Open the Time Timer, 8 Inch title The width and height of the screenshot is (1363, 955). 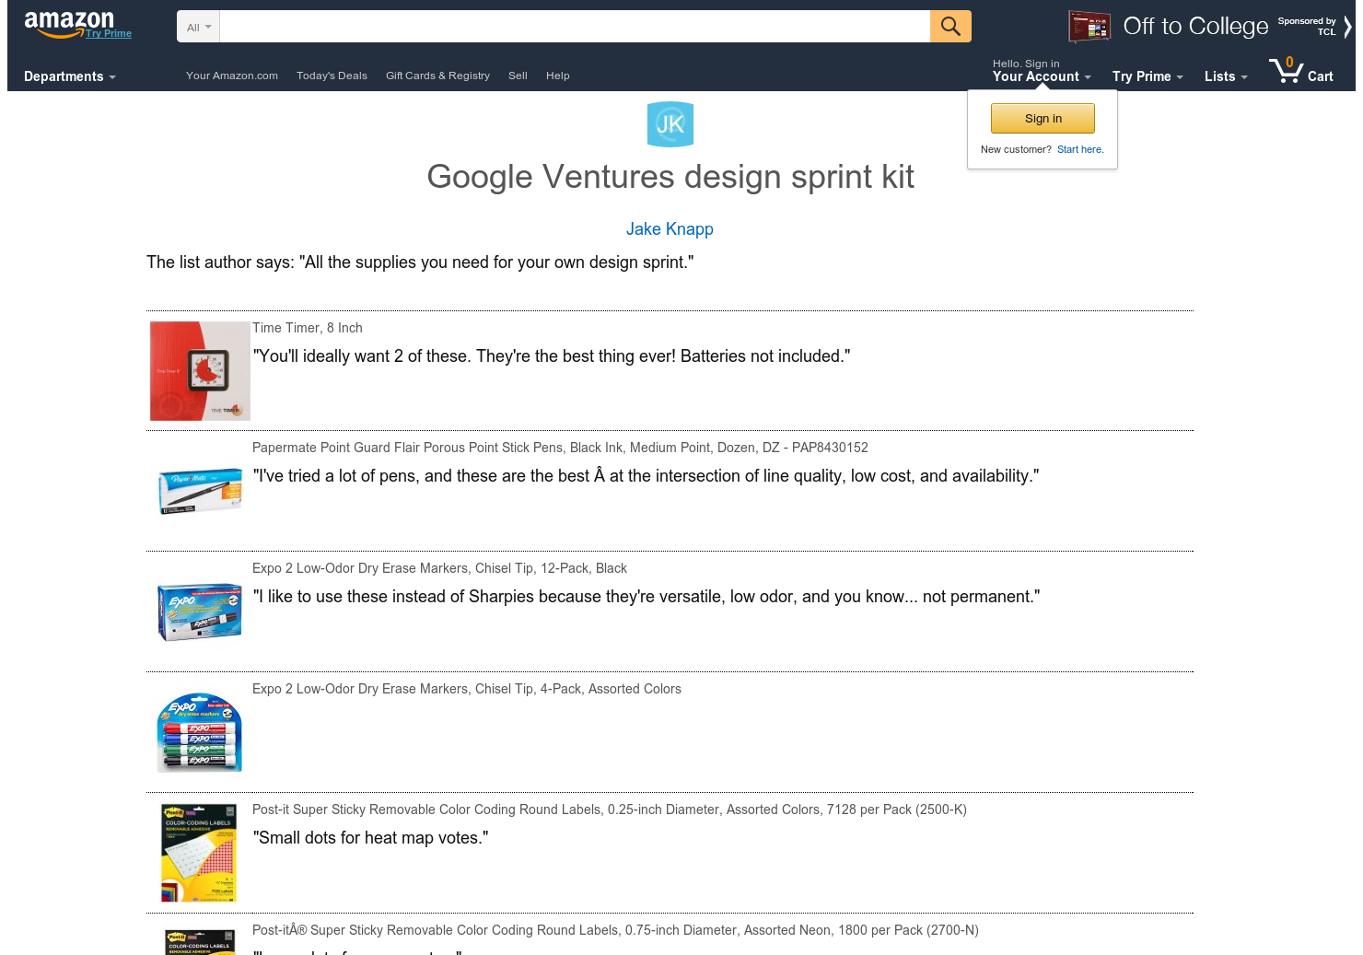click(308, 328)
